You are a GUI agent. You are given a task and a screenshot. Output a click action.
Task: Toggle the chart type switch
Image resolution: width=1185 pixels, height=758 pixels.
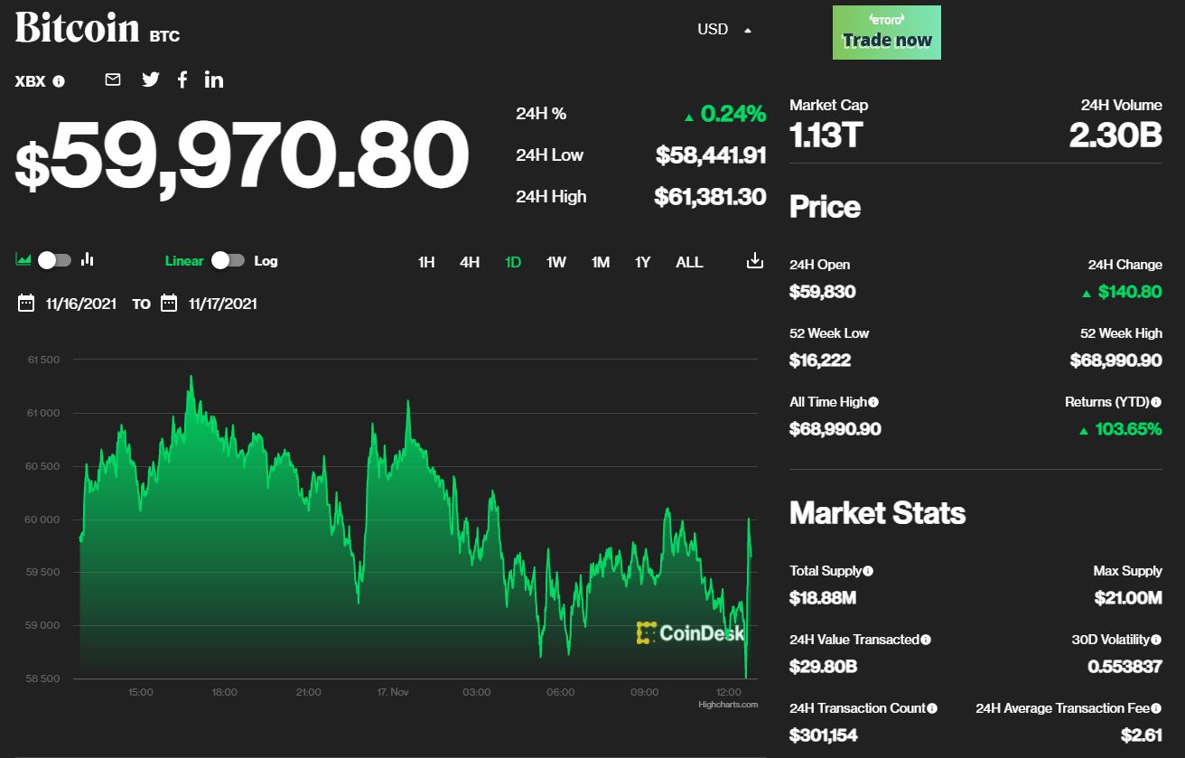pos(54,260)
